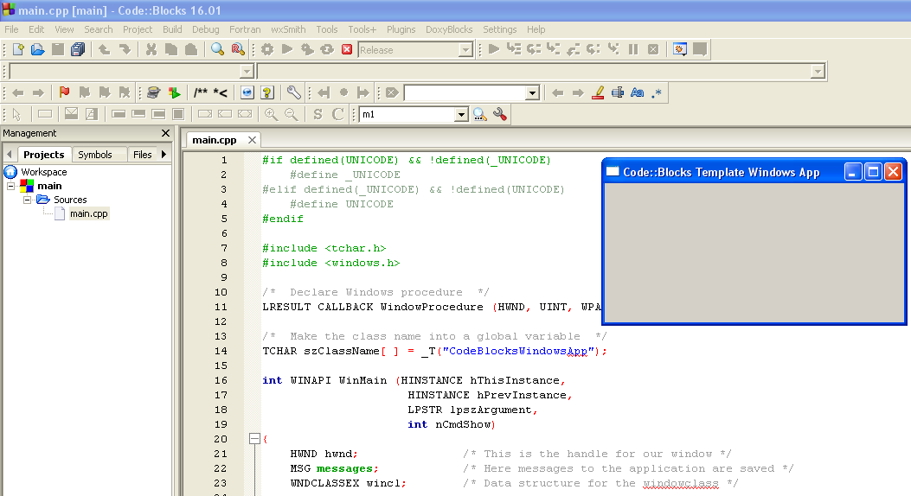The height and width of the screenshot is (496, 911).
Task: Click the Break debugger pause icon
Action: click(x=633, y=49)
